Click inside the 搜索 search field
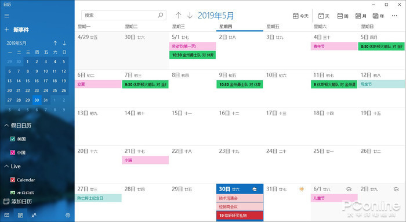The image size is (406, 222). [x=119, y=15]
